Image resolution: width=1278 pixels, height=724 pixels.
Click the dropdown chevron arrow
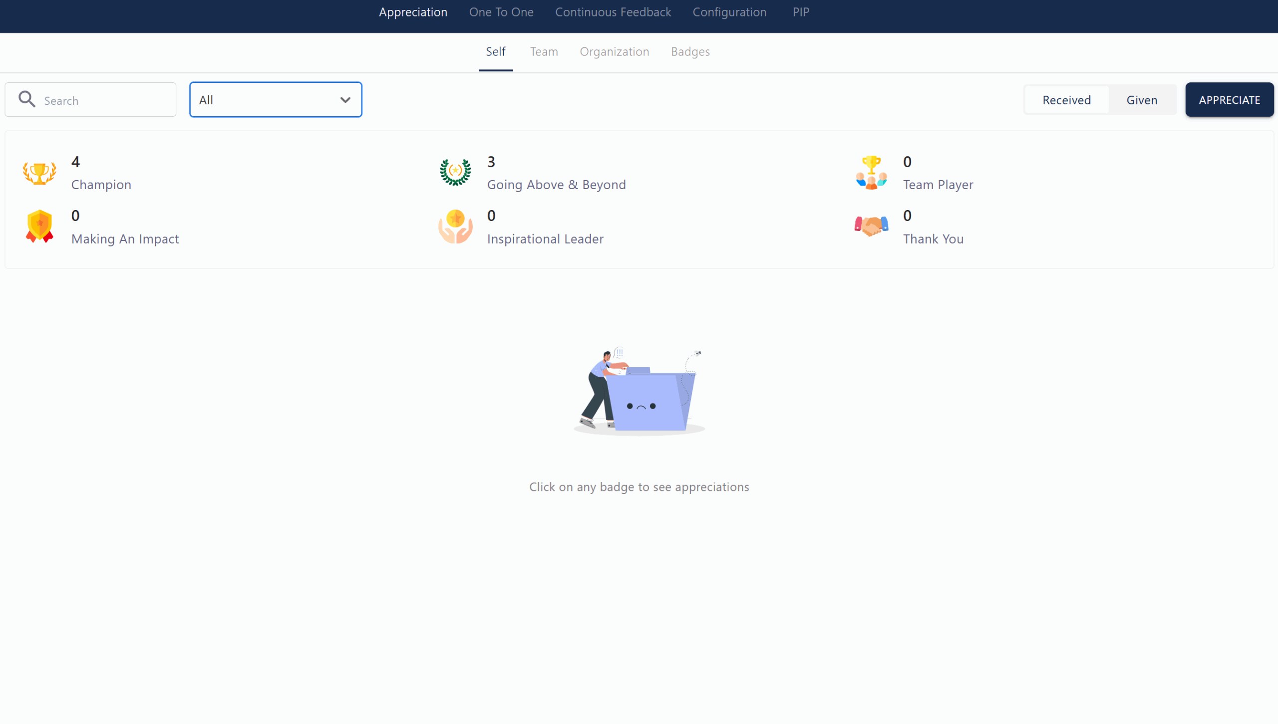point(345,100)
